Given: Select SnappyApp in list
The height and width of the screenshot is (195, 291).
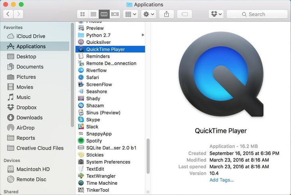Looking at the screenshot, I should (110, 134).
